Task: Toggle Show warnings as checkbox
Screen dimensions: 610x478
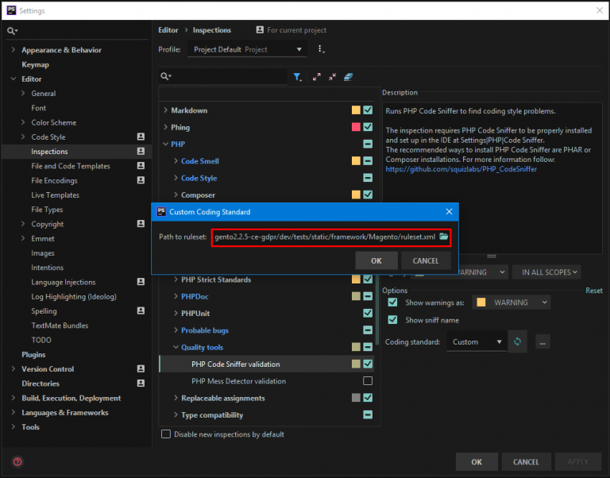Action: click(392, 303)
